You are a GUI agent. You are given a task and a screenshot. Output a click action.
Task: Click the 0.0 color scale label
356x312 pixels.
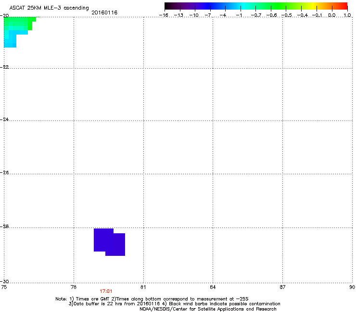point(332,15)
